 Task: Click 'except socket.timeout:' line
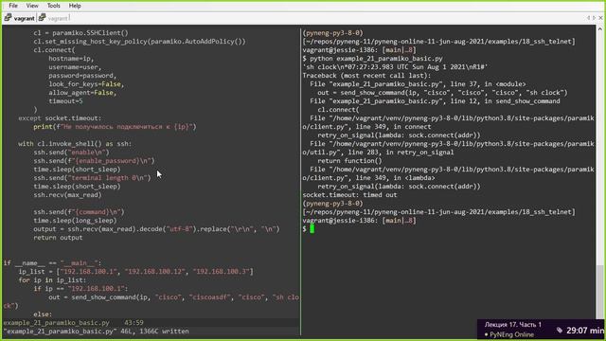pyautogui.click(x=60, y=117)
